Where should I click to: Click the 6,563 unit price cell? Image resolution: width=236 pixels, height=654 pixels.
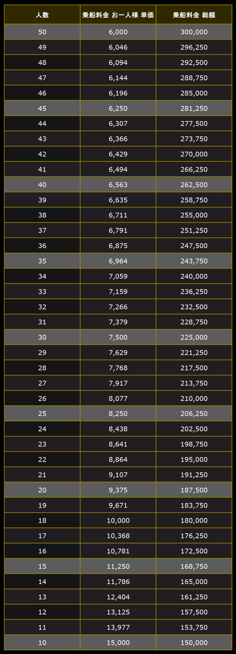118,185
